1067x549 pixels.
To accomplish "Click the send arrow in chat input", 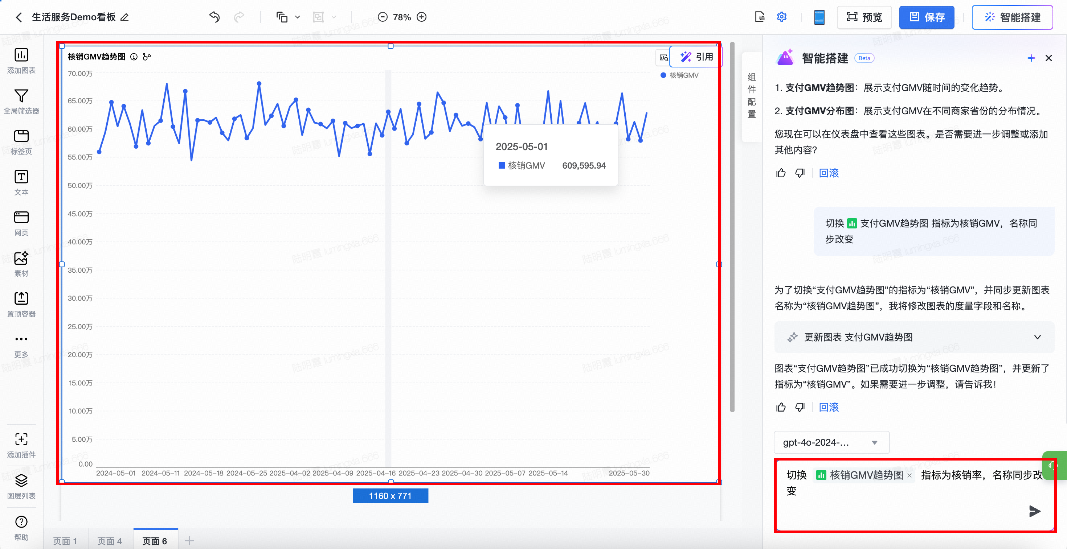I will 1034,511.
